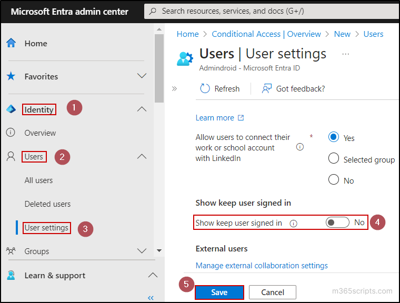Click the Groups people icon

[11, 251]
